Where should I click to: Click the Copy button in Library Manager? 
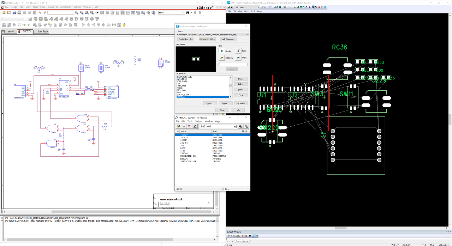pos(240,95)
